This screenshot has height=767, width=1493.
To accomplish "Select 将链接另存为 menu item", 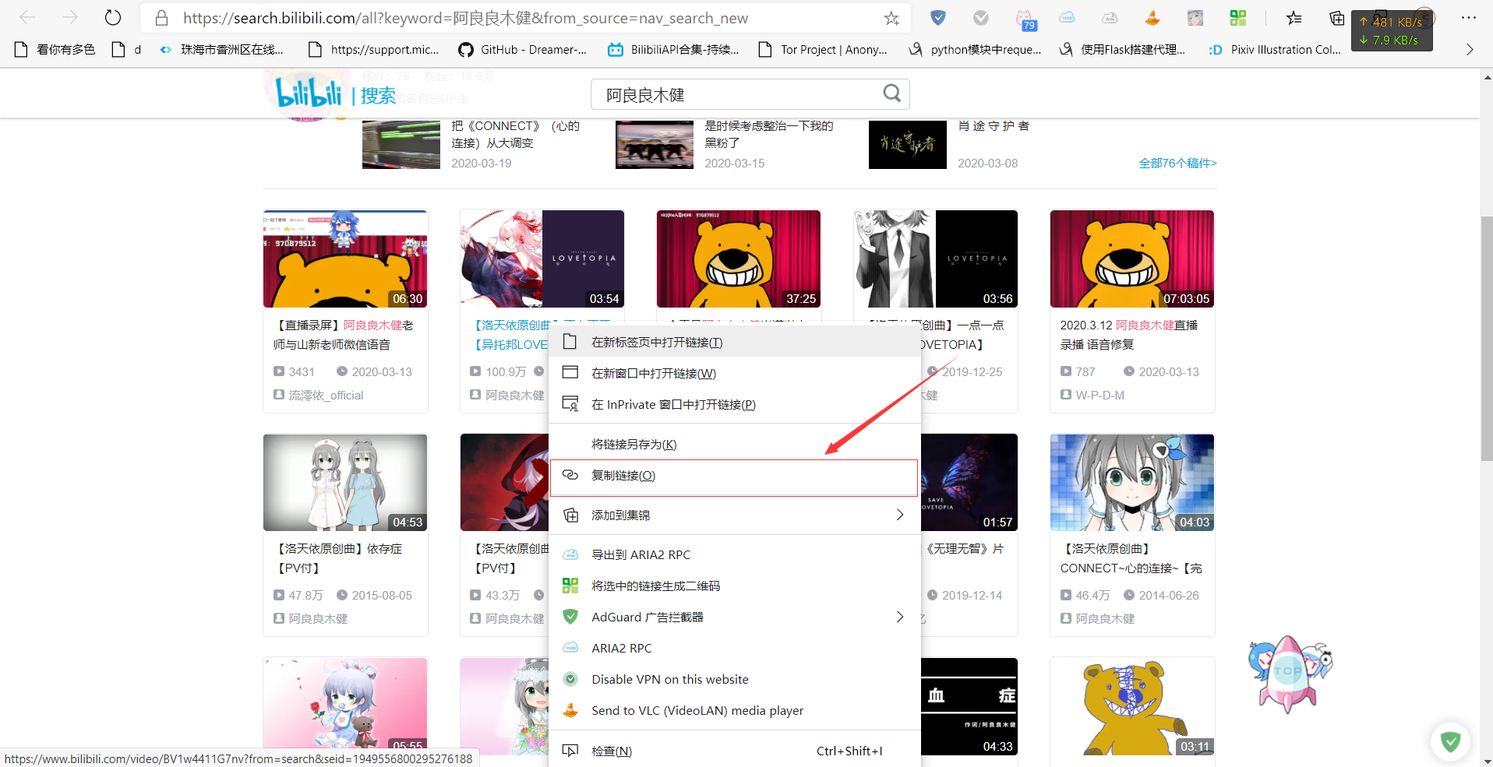I will point(735,444).
